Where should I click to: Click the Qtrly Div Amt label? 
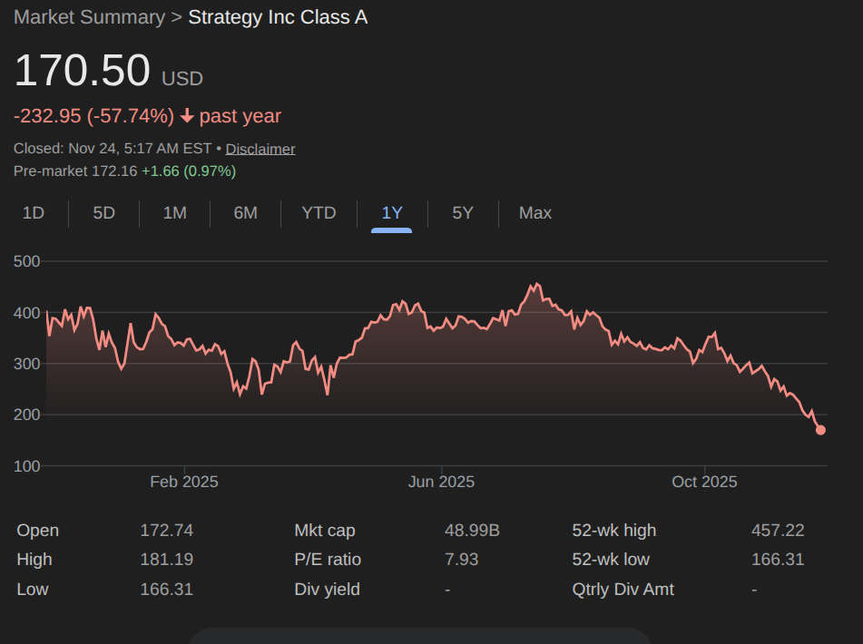click(623, 589)
